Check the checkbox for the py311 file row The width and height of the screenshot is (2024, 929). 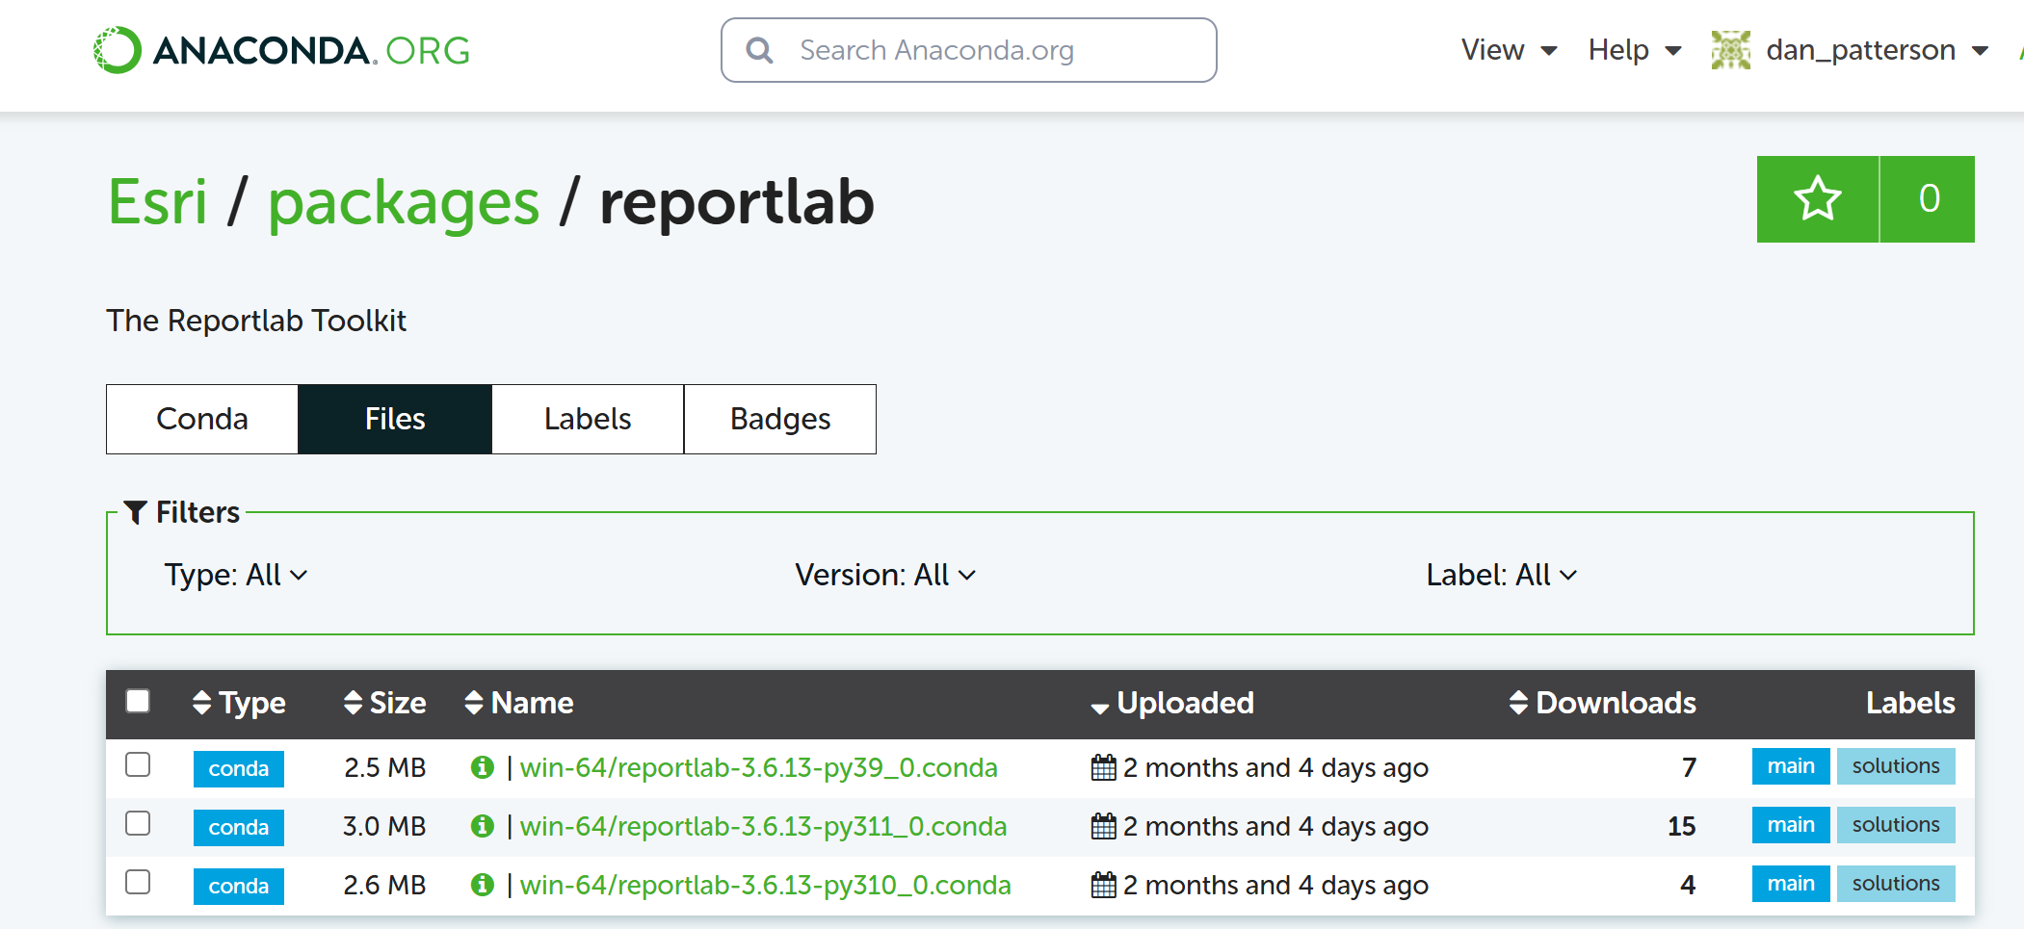[x=137, y=823]
